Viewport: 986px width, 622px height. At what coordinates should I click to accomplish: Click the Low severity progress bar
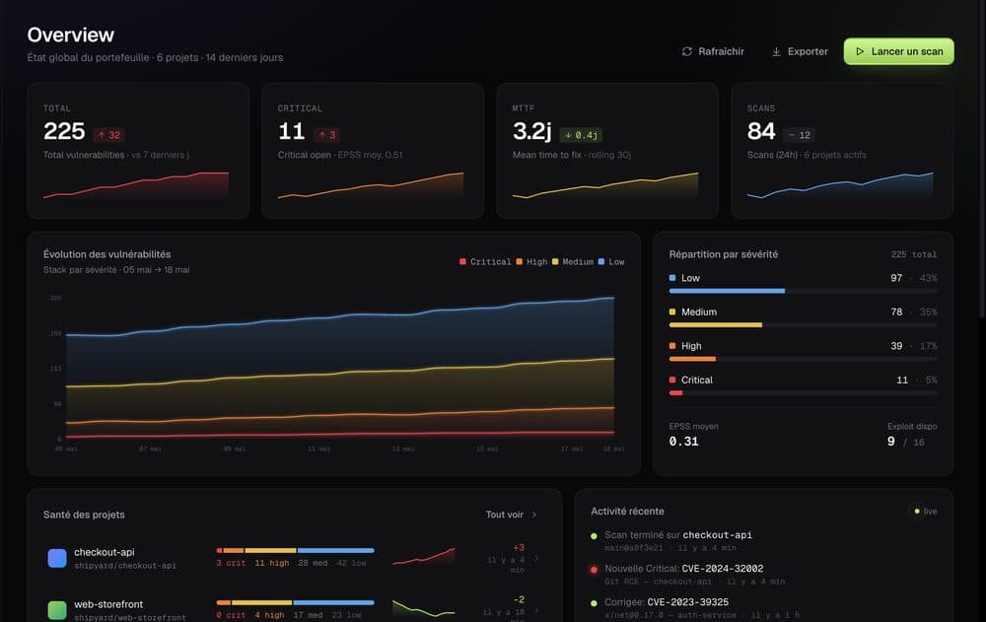(803, 291)
